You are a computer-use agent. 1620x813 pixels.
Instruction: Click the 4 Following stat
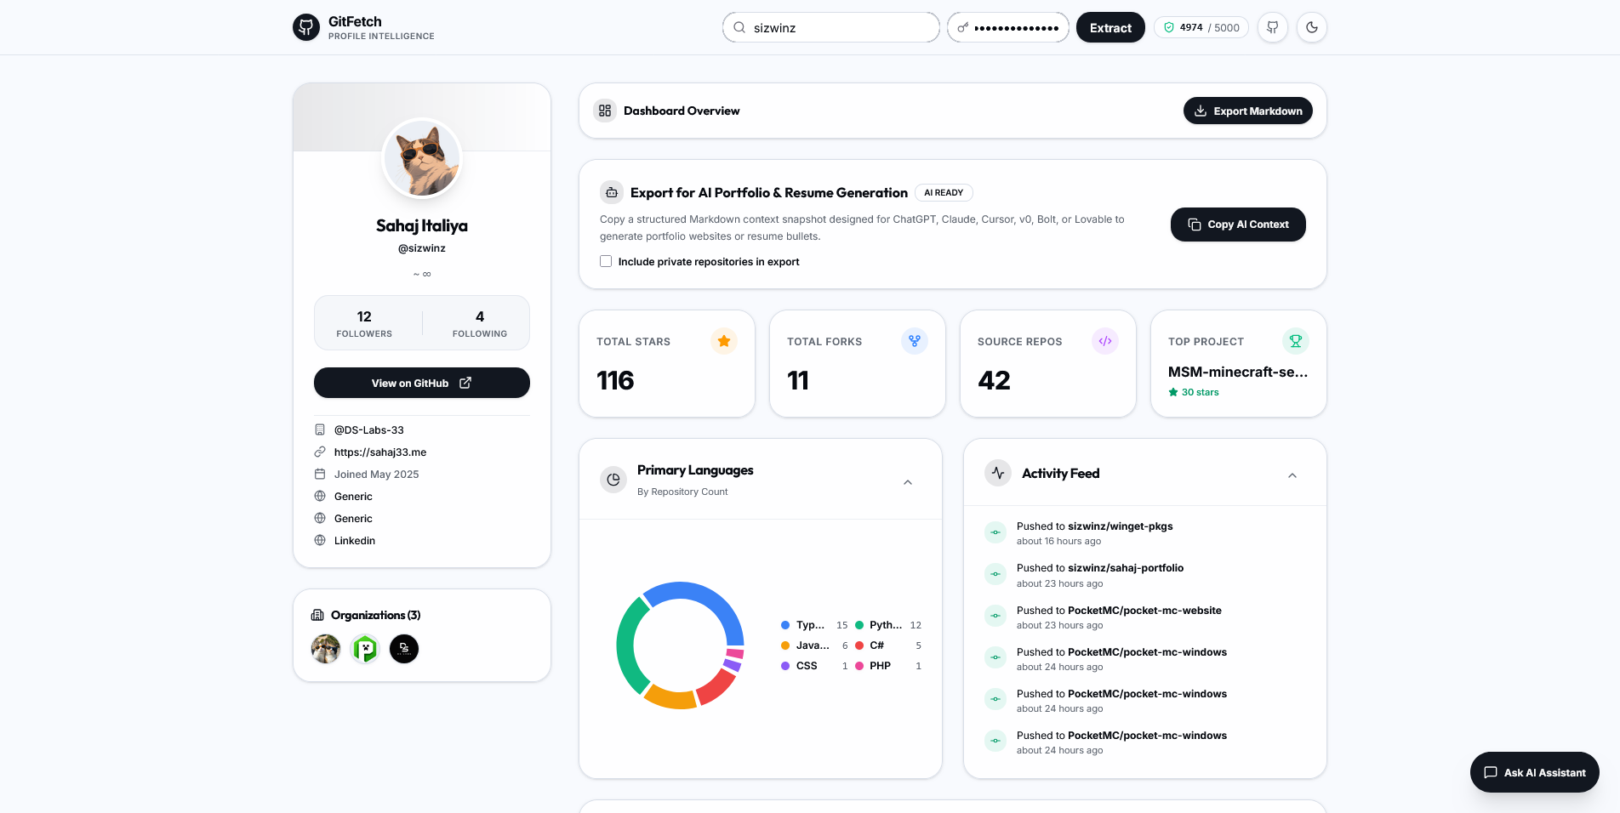pyautogui.click(x=480, y=323)
